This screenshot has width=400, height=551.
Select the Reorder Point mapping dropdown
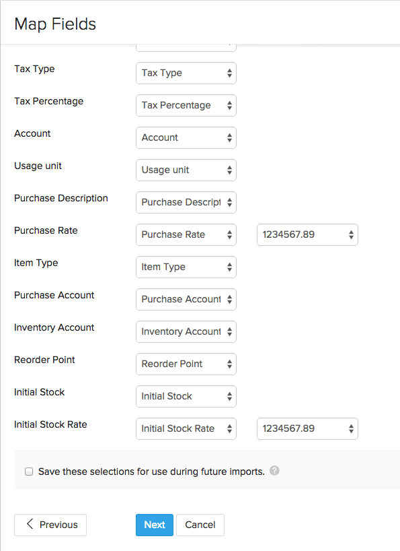(186, 364)
